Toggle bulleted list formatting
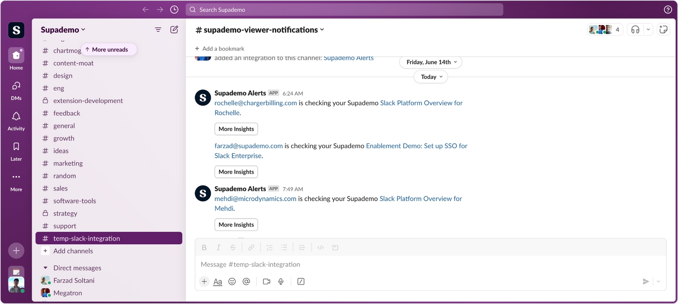Viewport: 678px width, 304px height. click(x=284, y=248)
